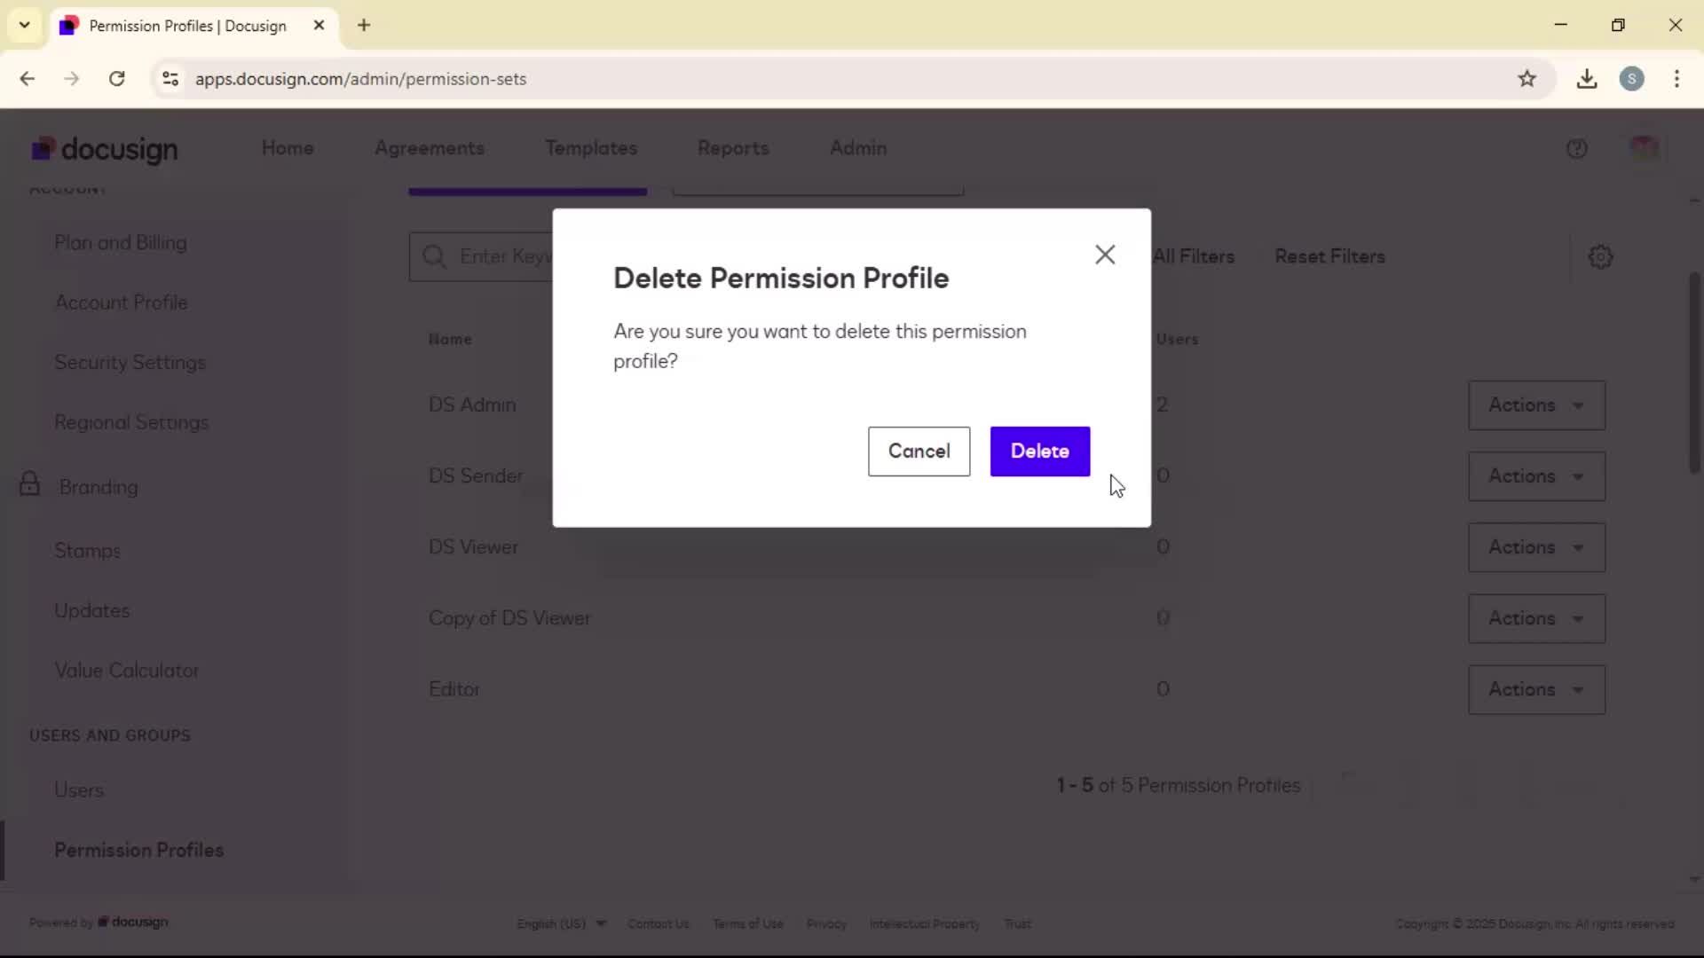Open the Intellectual Property footer link
The width and height of the screenshot is (1704, 958).
pyautogui.click(x=925, y=923)
